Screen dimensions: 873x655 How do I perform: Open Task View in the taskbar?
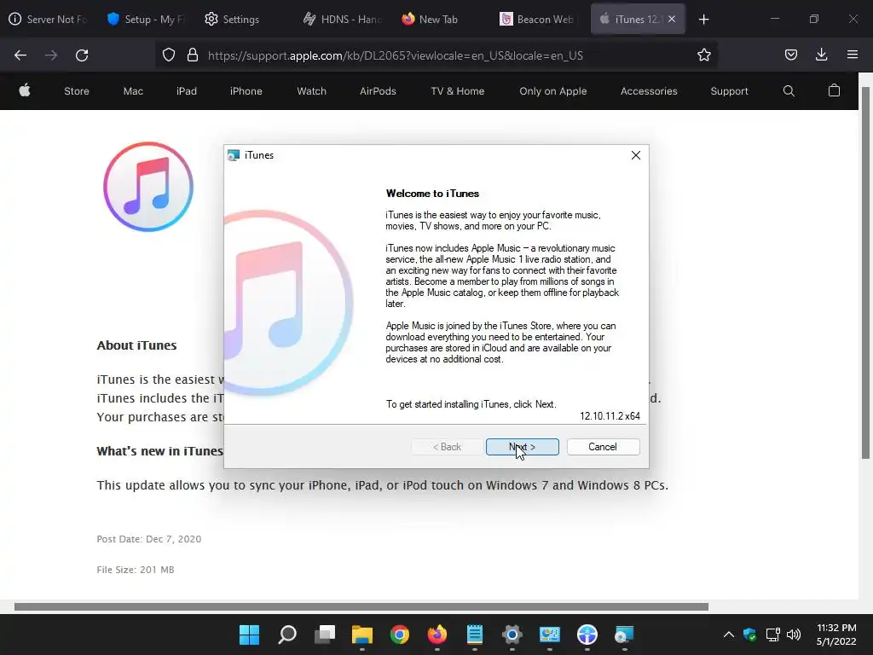tap(325, 635)
